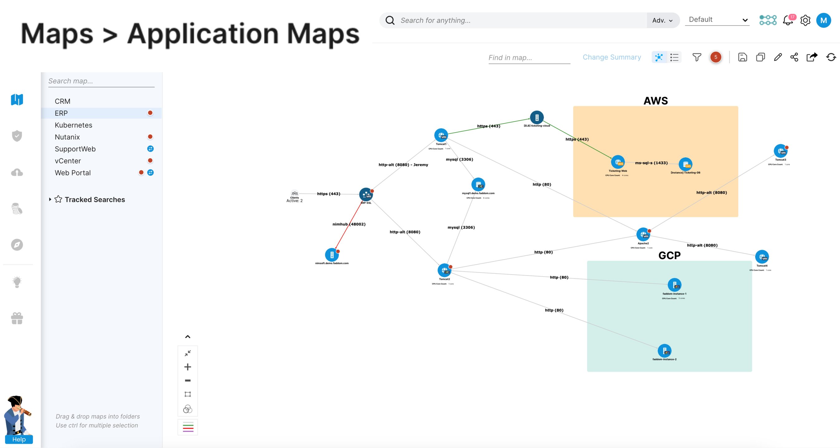Select the Kubernetes map
Screen dimensions: 840x448
coord(74,125)
